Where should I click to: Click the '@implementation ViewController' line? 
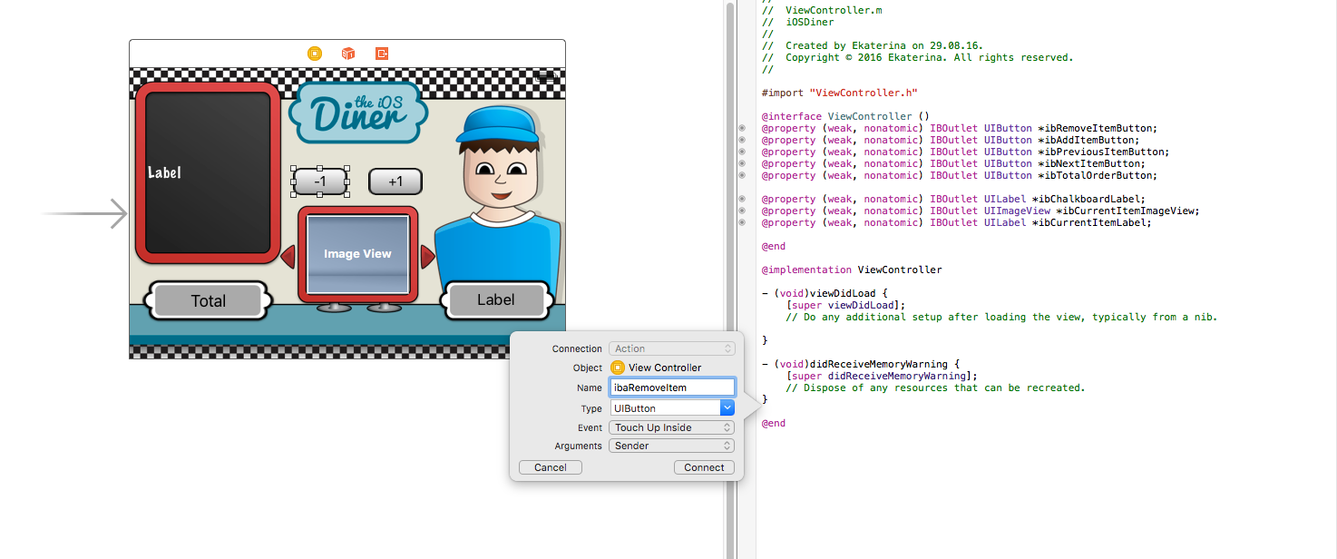coord(852,270)
